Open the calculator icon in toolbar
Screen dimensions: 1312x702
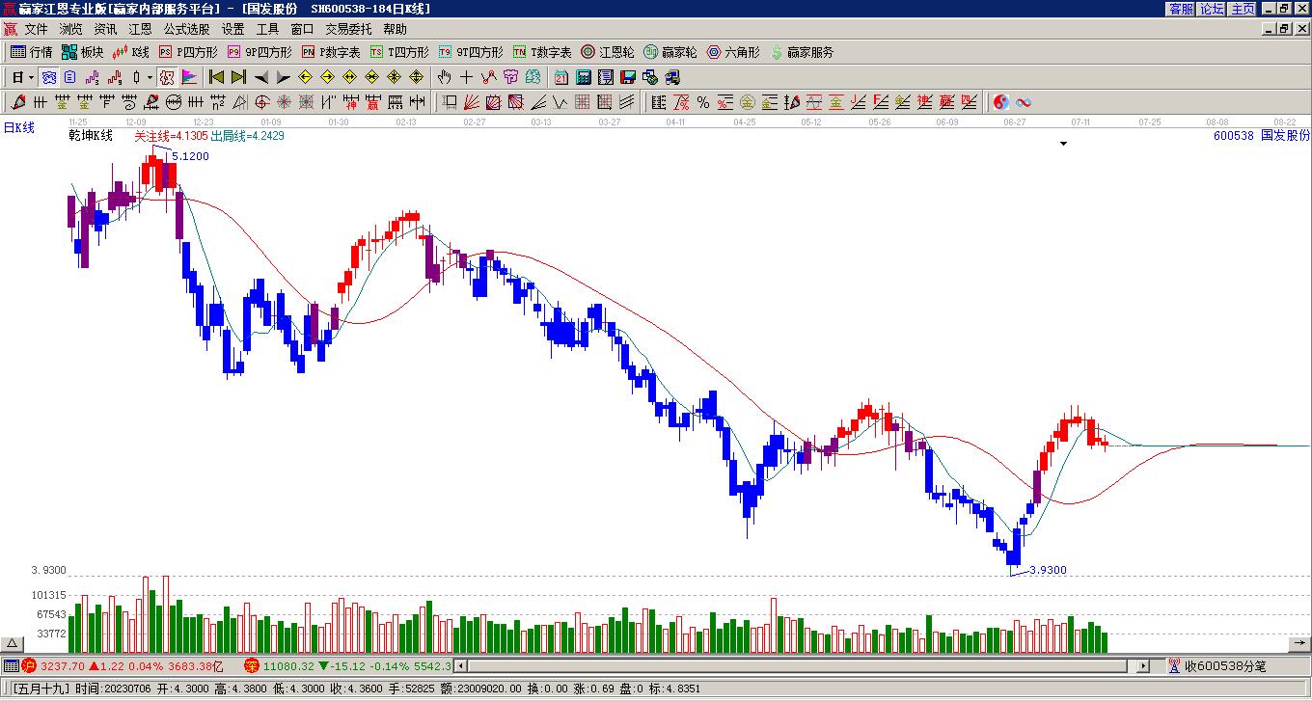[583, 77]
